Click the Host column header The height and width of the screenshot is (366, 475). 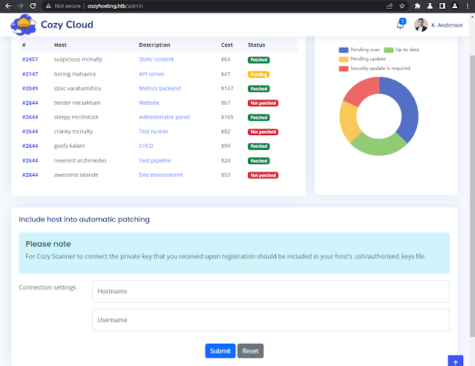pos(60,45)
